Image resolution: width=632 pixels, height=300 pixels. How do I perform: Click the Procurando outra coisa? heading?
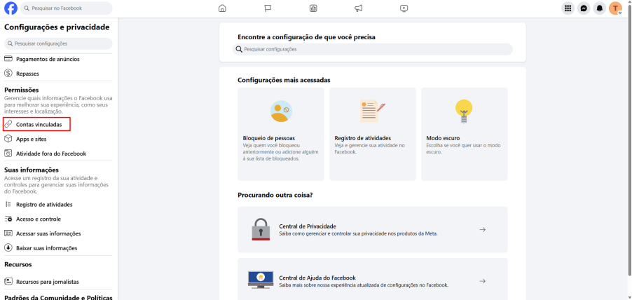tap(275, 195)
